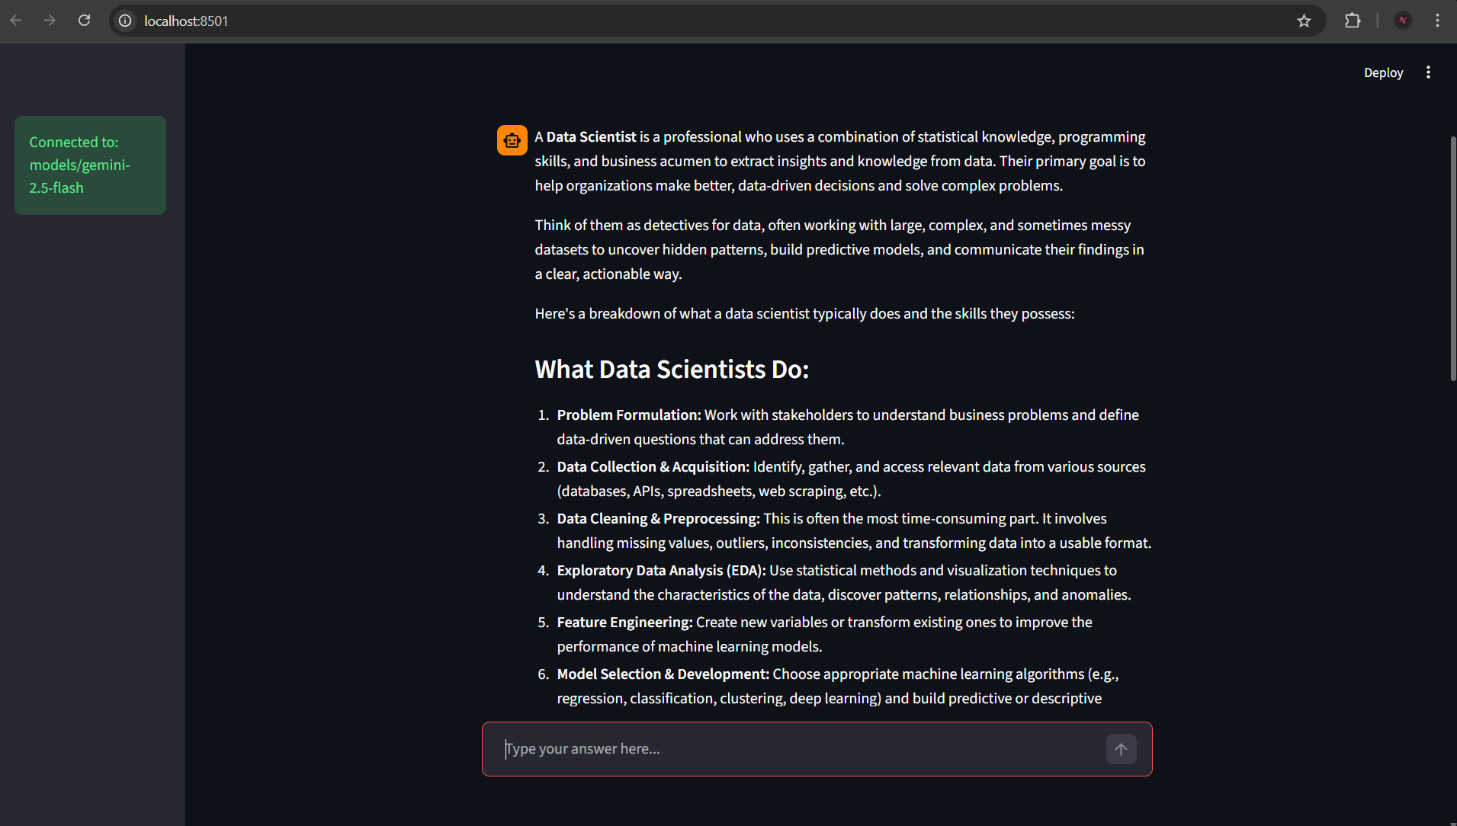Click the browser back arrow
Screen dimensions: 1457x826
click(16, 21)
